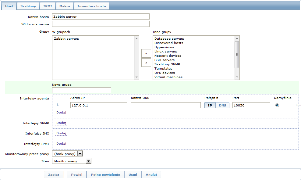
Task: Move group right with » button
Action: click(x=146, y=63)
